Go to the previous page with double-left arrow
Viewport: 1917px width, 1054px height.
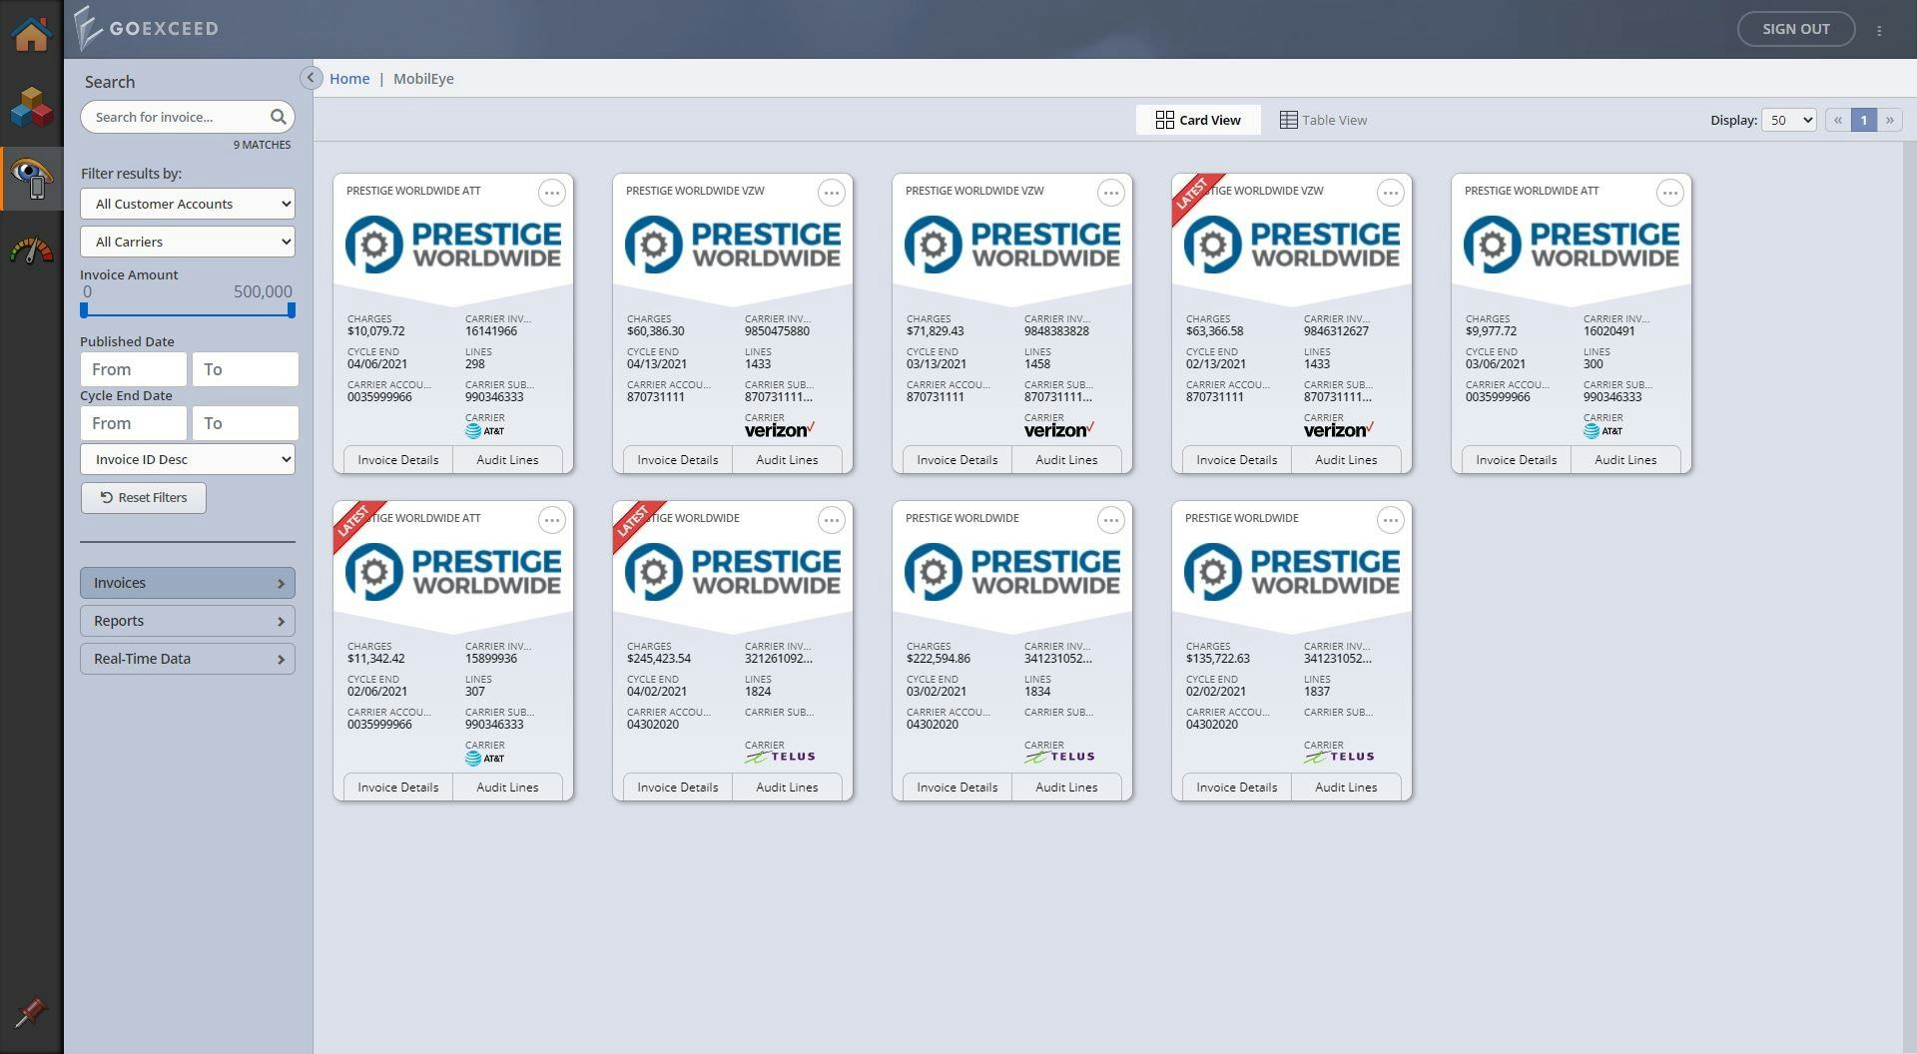coord(1837,120)
